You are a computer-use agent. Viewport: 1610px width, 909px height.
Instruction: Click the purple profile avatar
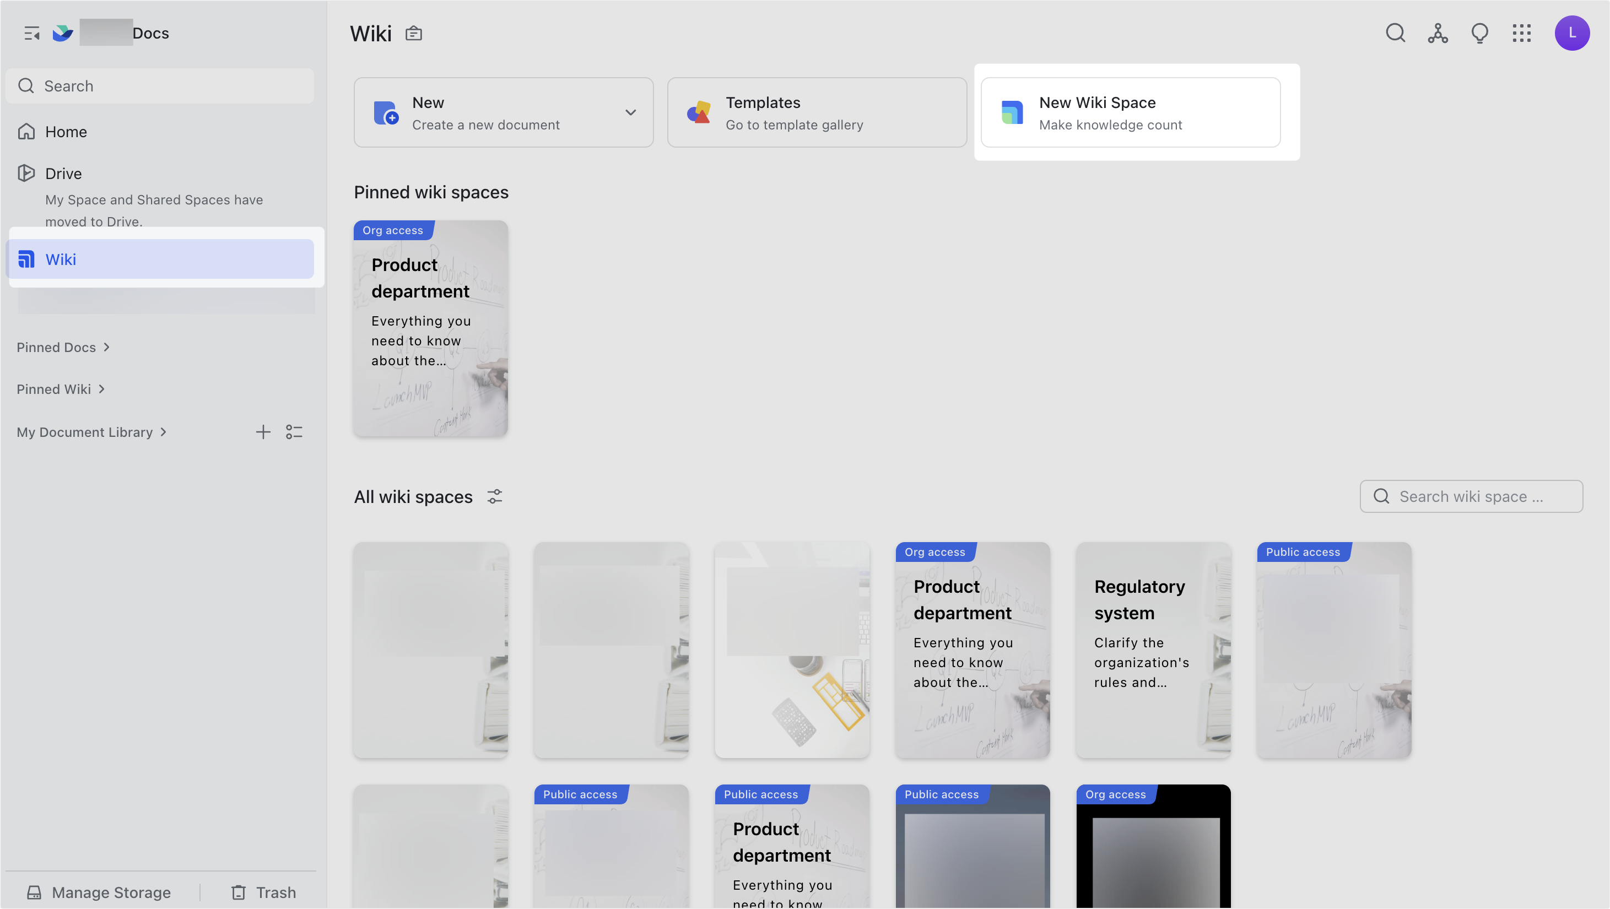[x=1573, y=33]
